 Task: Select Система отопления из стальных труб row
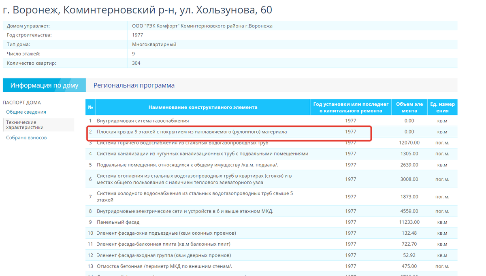tap(272, 179)
